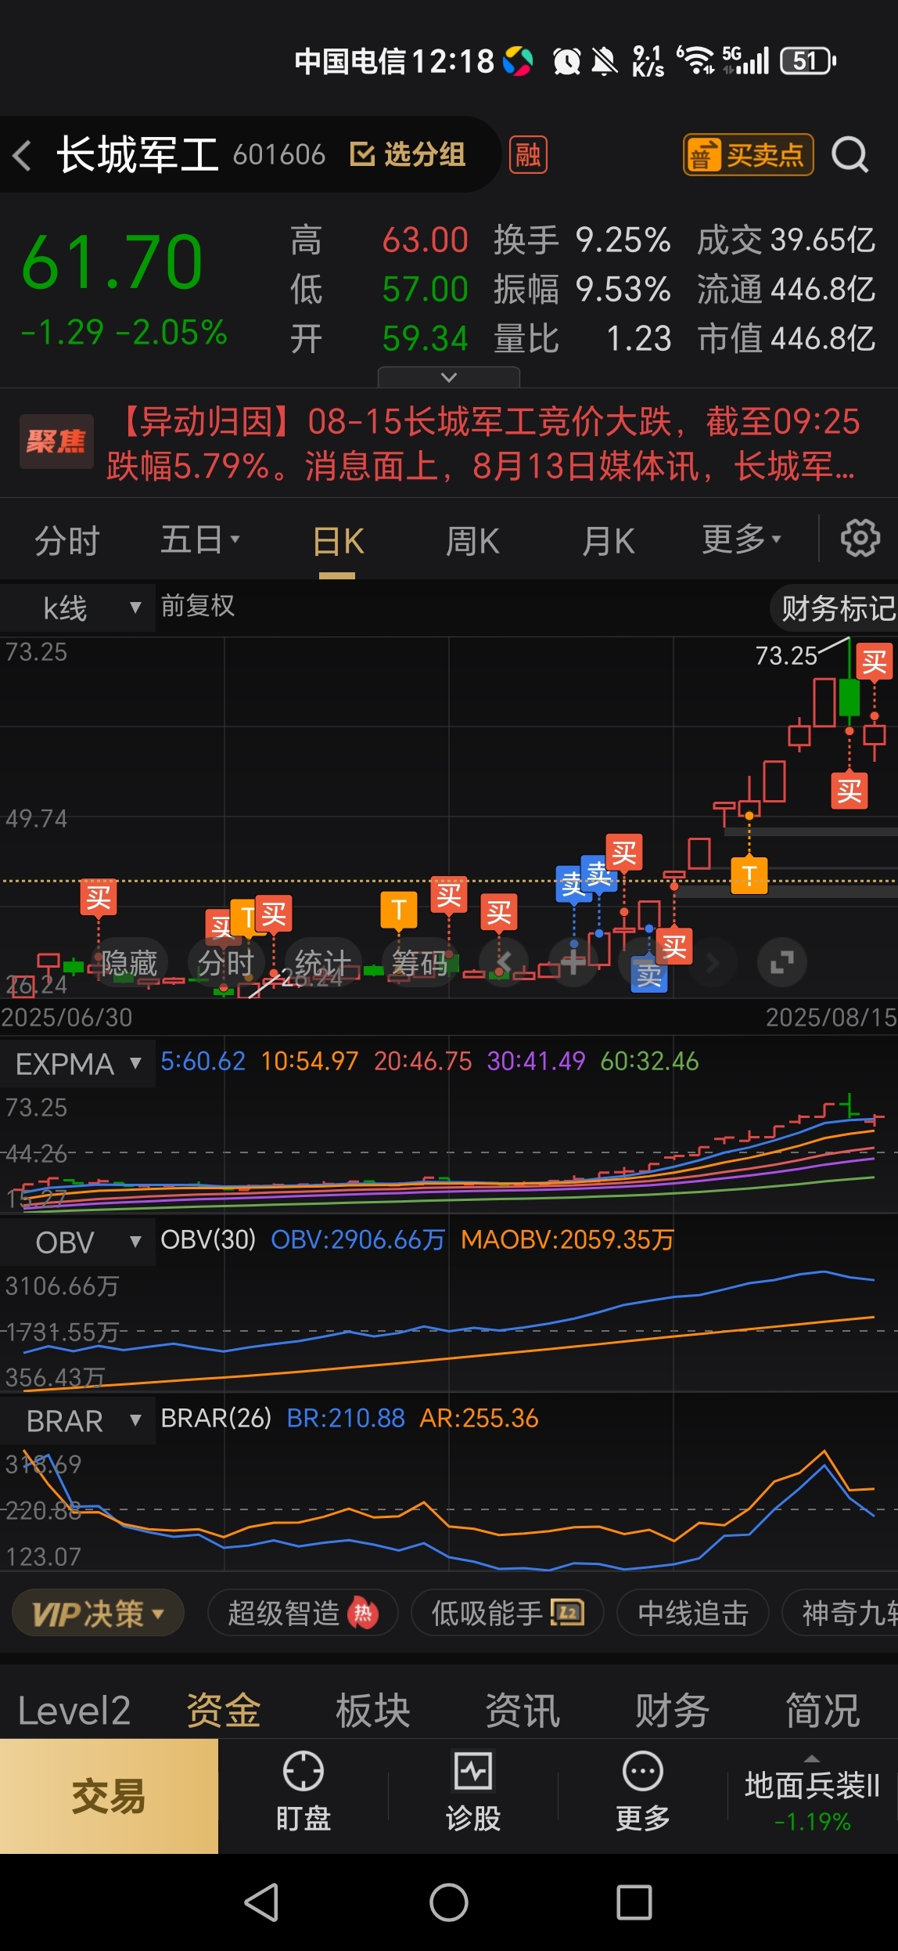Tap the Android back navigation button
The image size is (898, 1951).
(263, 1902)
